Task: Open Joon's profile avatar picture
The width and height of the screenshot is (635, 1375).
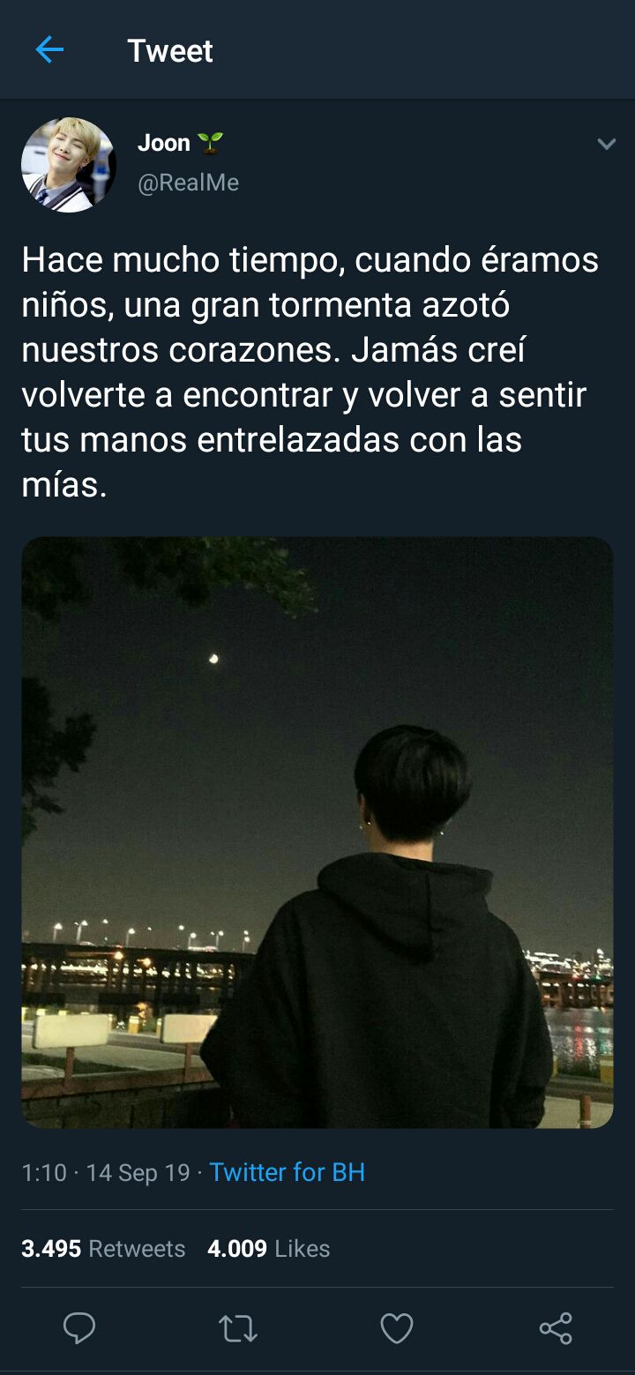Action: [x=69, y=165]
